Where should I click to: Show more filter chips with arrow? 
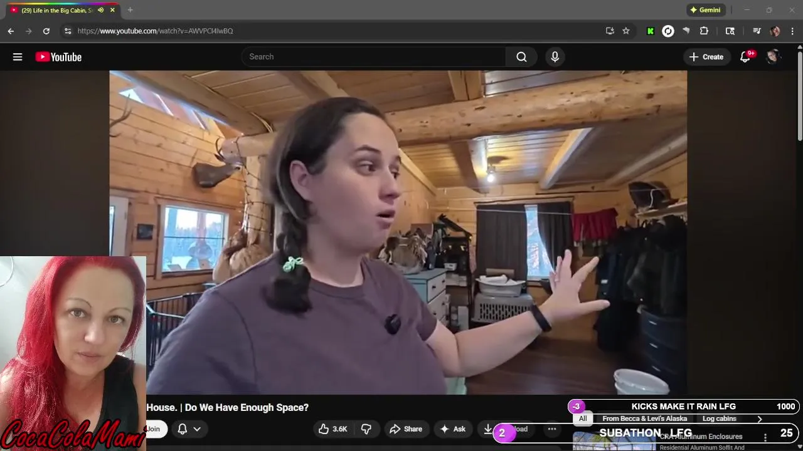click(760, 419)
